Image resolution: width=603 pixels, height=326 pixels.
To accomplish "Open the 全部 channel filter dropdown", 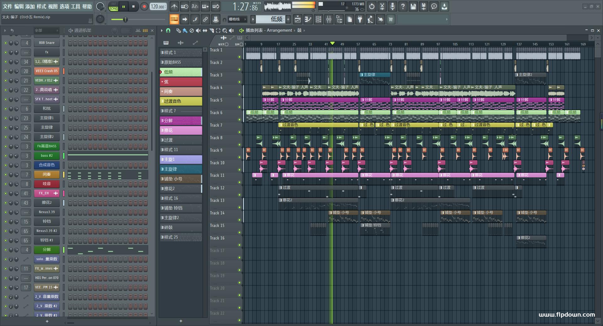I will [x=46, y=30].
